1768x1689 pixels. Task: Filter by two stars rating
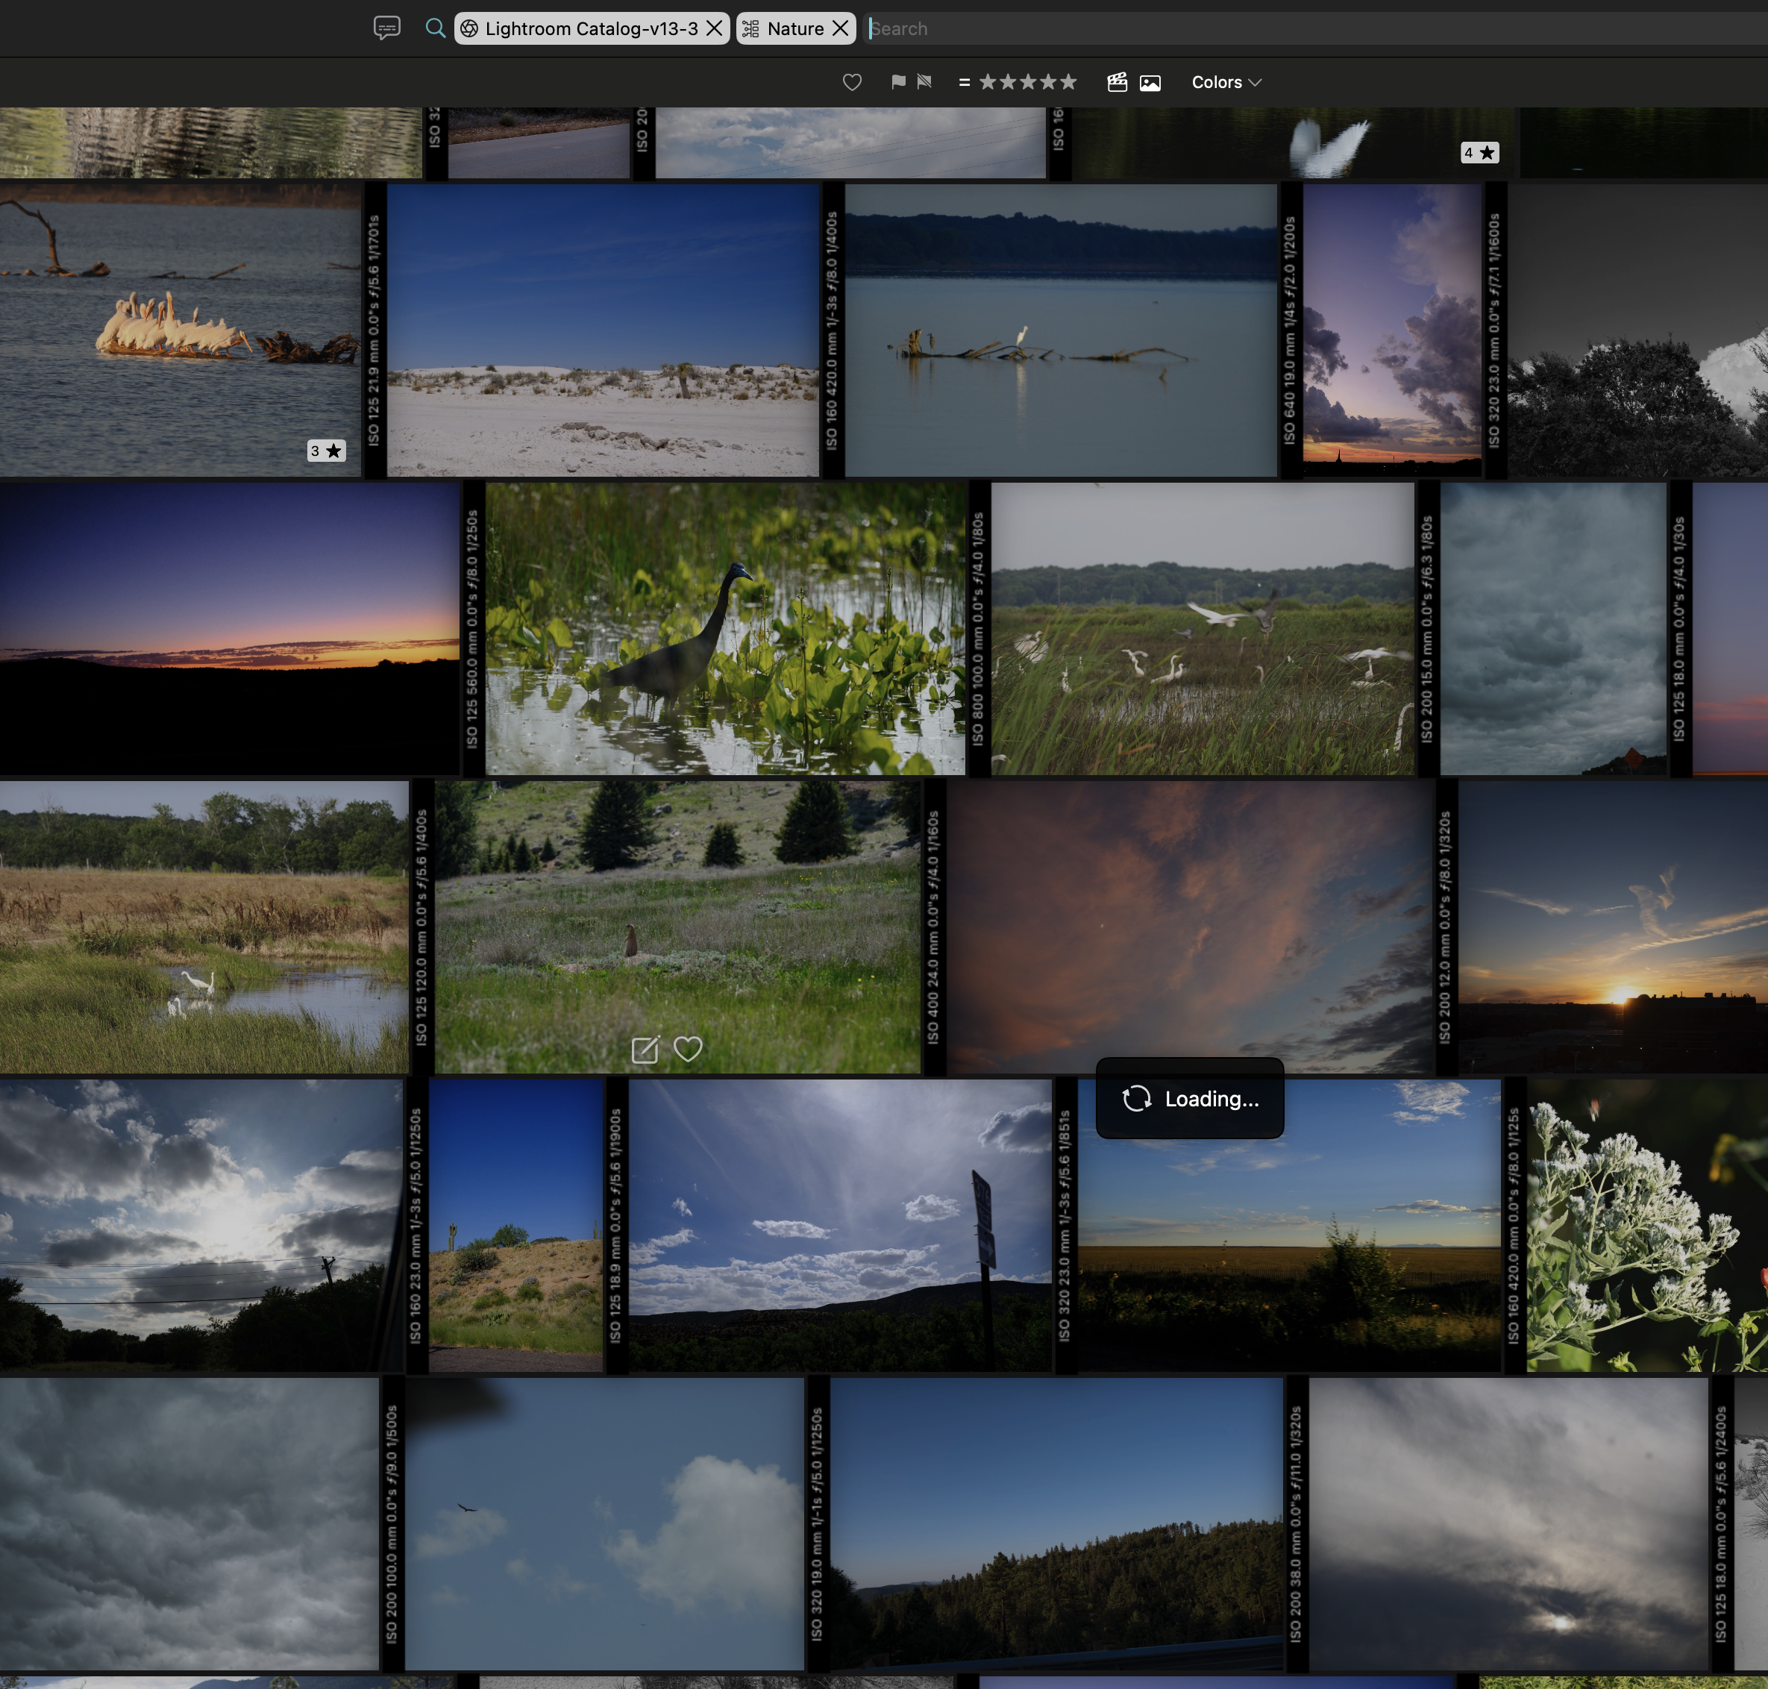click(x=1009, y=82)
